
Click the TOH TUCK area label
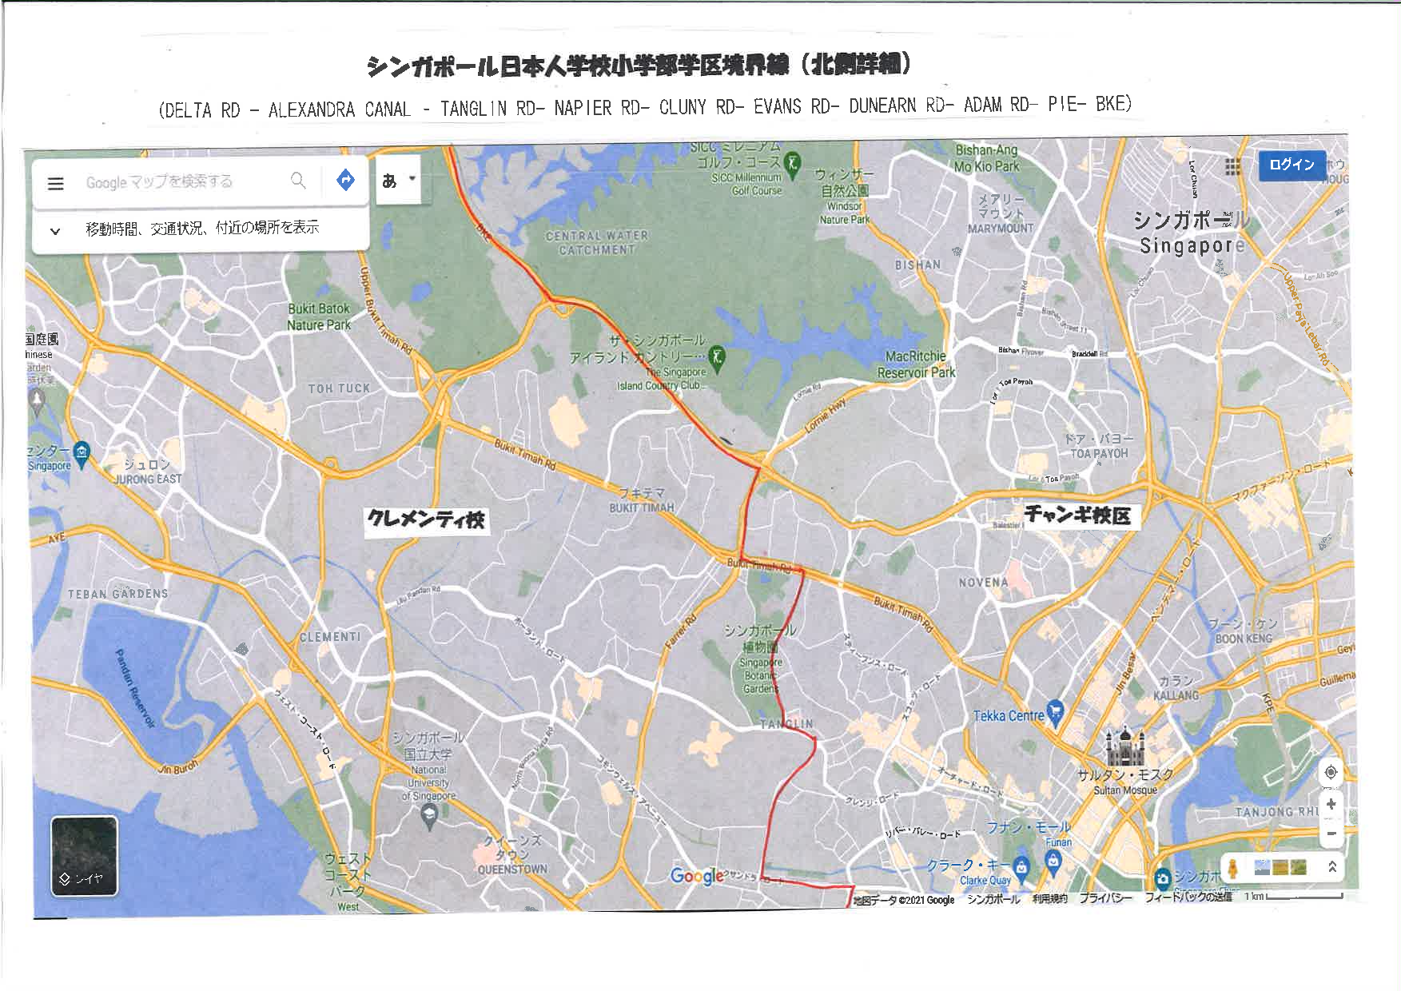tap(340, 388)
